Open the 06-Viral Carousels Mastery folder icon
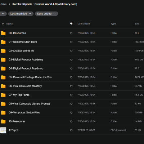Screen dimensions: 144x144 [3, 86]
